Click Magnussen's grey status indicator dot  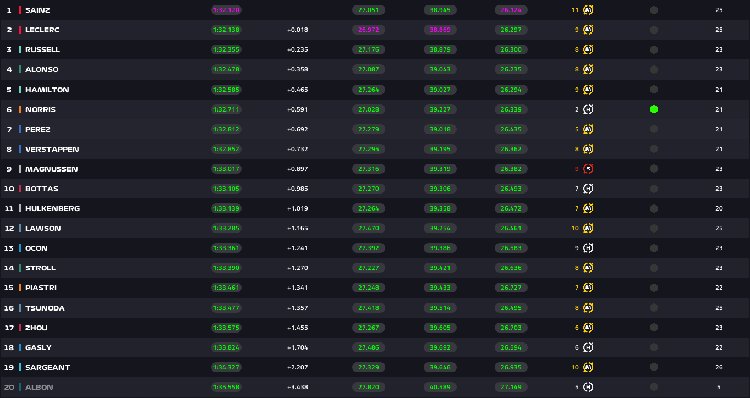click(x=654, y=169)
